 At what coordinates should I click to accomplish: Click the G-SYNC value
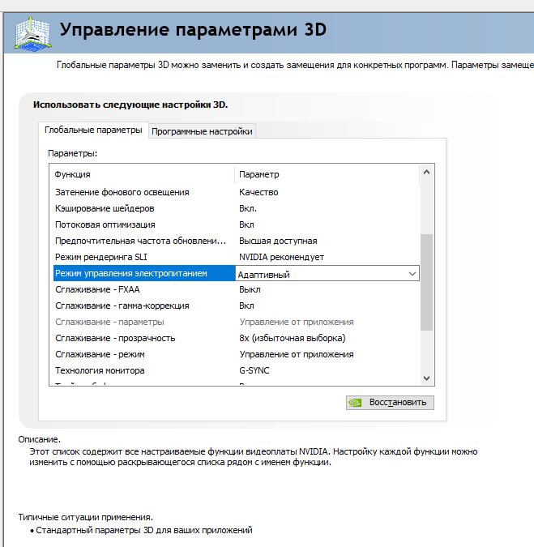[254, 370]
